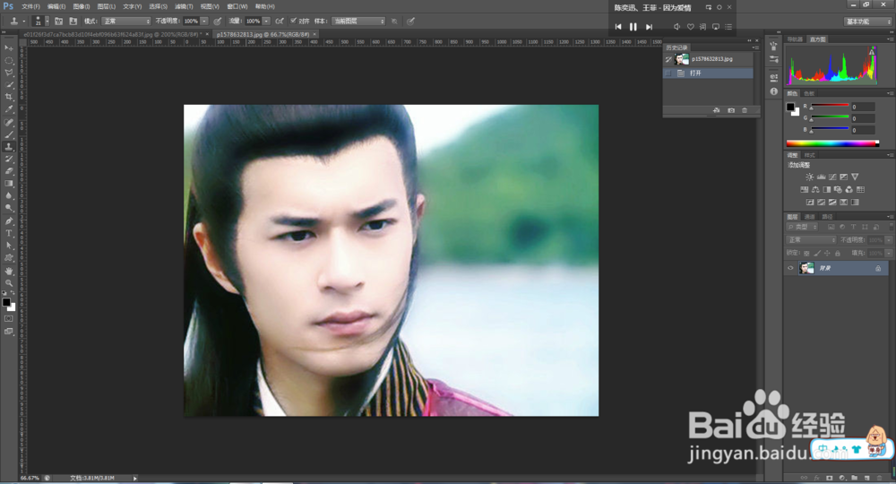Viewport: 896px width, 484px height.
Task: Select the p1578632813.jpg history snapshot
Action: (x=709, y=59)
